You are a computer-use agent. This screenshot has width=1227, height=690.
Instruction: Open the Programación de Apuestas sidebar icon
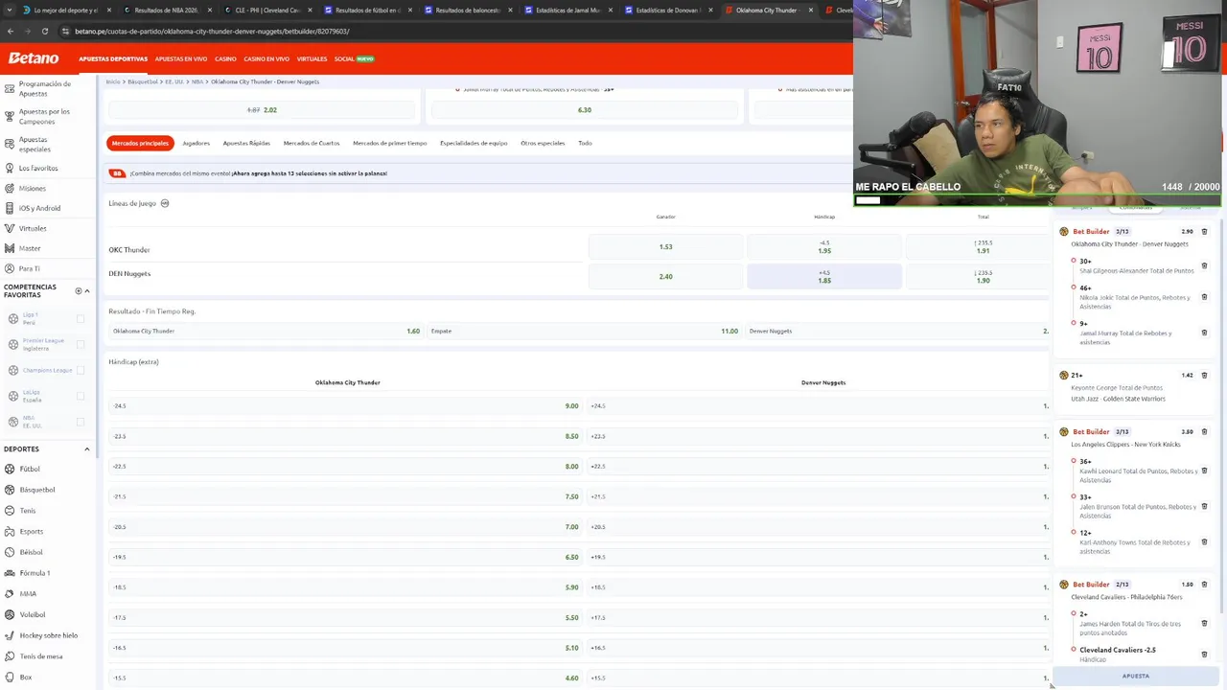coord(10,88)
